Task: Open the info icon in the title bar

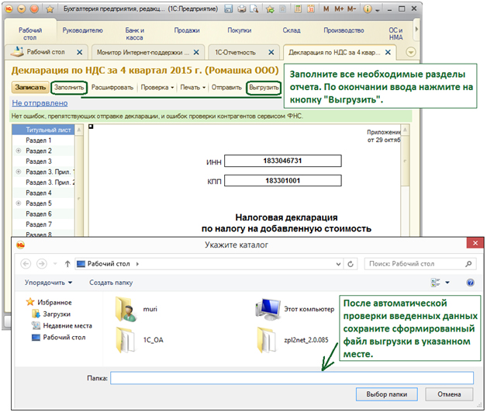Action: [x=368, y=9]
